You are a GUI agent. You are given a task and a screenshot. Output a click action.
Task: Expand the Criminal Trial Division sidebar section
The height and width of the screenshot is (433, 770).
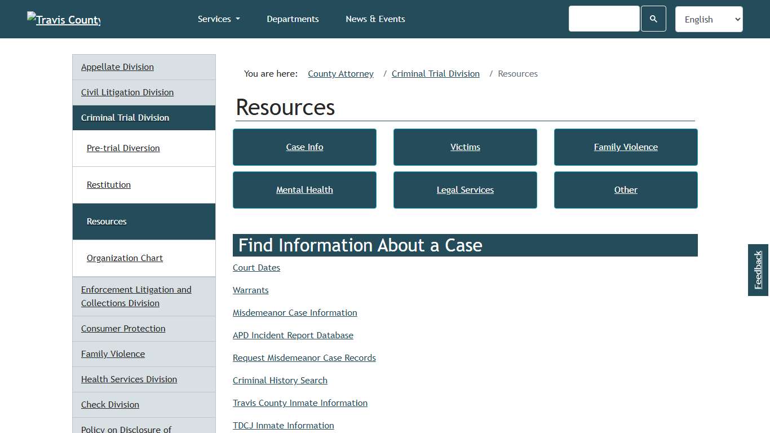pos(125,117)
